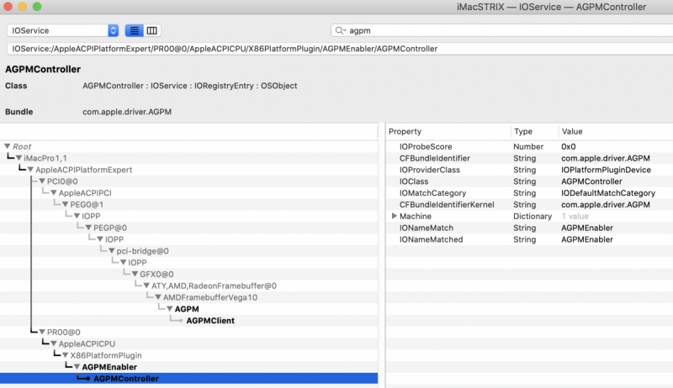This screenshot has width=673, height=388.
Task: Click the search field containing agpm
Action: (x=502, y=30)
